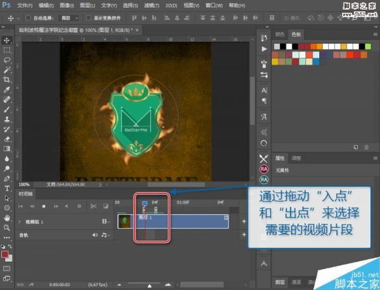This screenshot has height=290, width=380.
Task: Select the Lasso tool
Action: (7, 60)
